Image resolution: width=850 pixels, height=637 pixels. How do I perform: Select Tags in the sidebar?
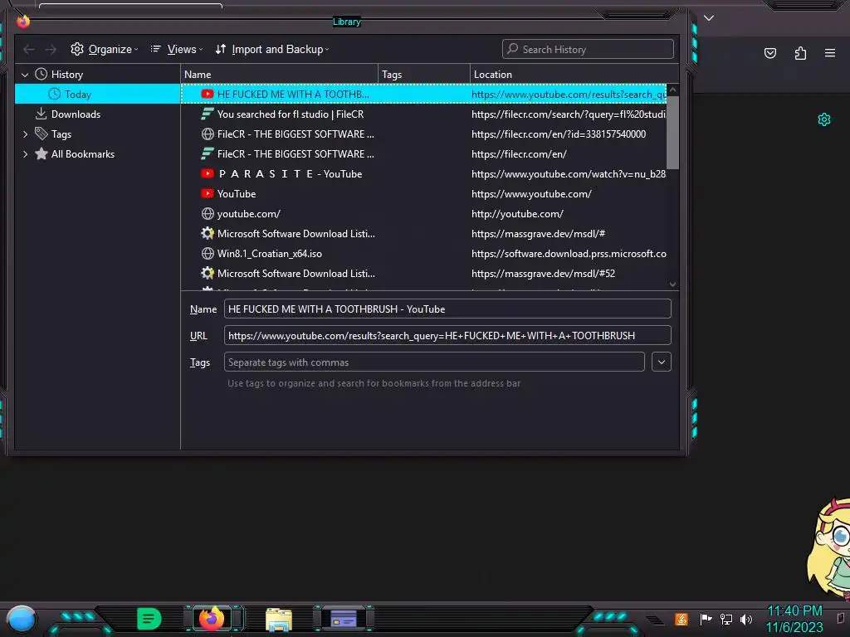[61, 134]
